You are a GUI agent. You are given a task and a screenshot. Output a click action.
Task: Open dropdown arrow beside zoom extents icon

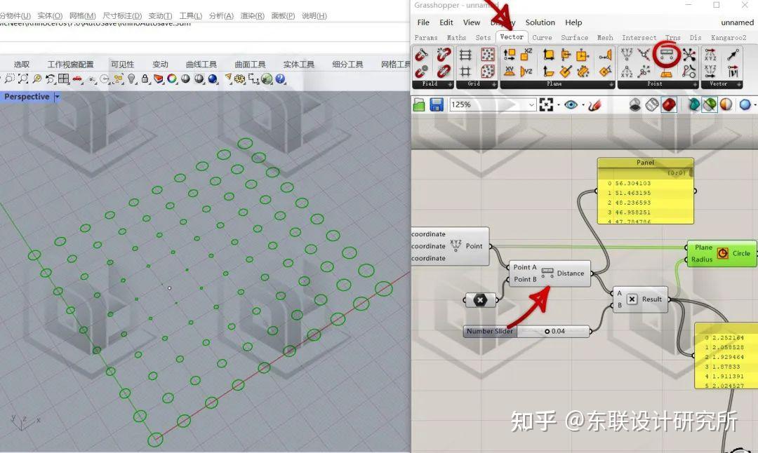(559, 104)
